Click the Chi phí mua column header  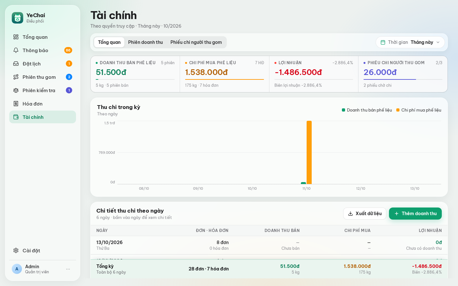coord(357,230)
